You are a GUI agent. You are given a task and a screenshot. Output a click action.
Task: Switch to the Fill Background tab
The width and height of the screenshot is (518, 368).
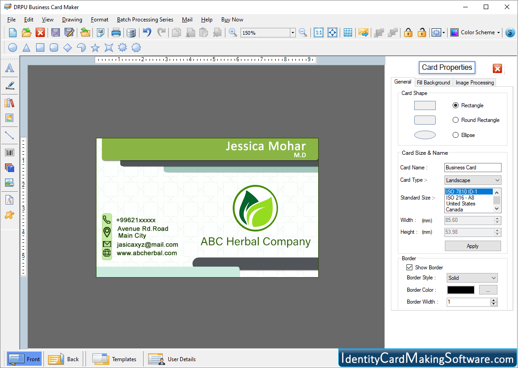pyautogui.click(x=433, y=83)
